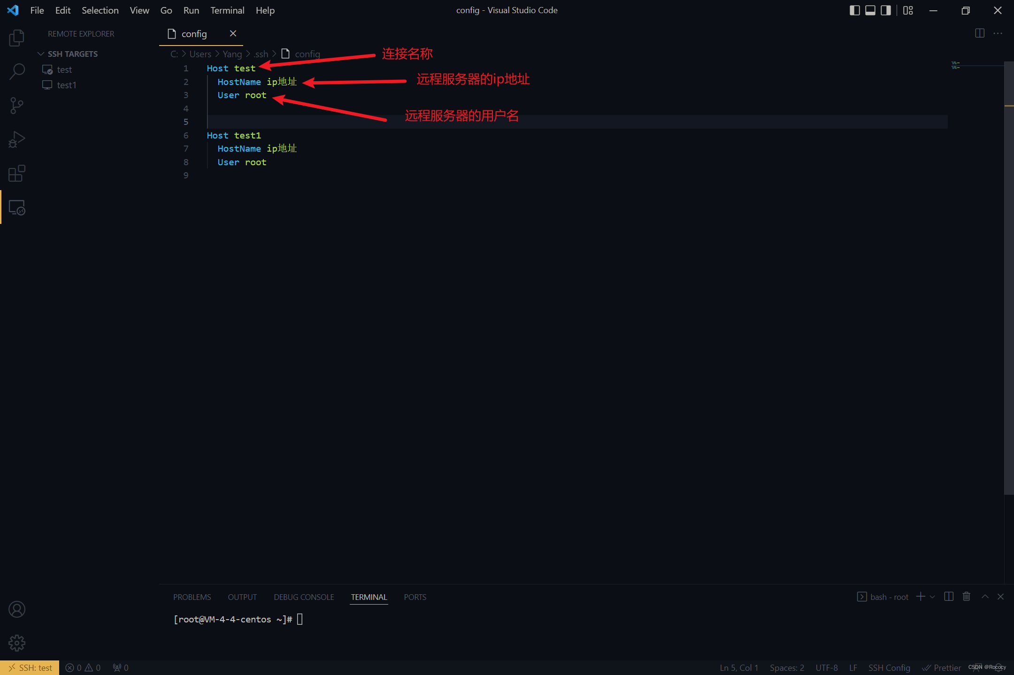Click line number 6 in the gutter
Image resolution: width=1014 pixels, height=675 pixels.
pyautogui.click(x=186, y=135)
